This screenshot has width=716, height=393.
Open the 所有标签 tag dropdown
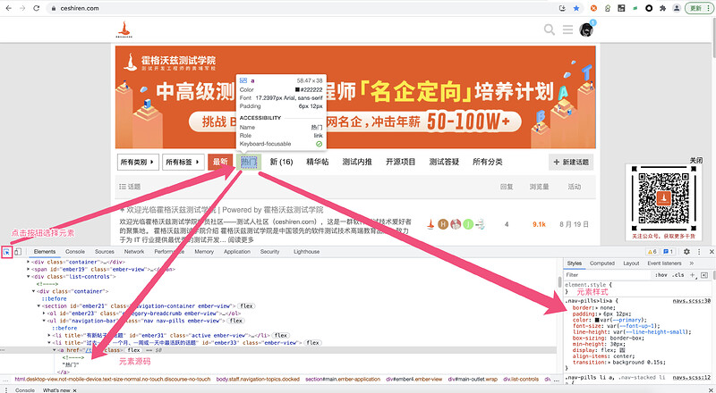click(x=183, y=162)
